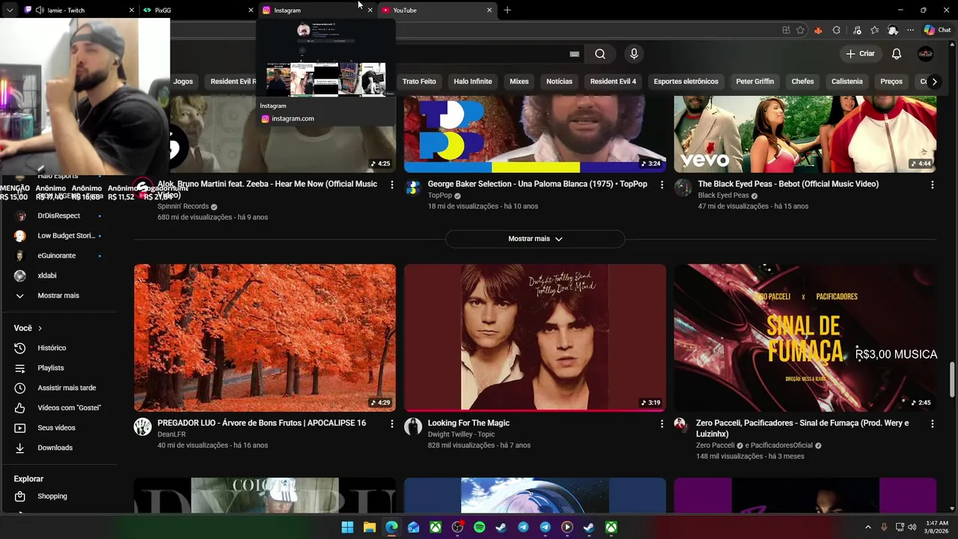This screenshot has height=539, width=958.
Task: Open the Spinnin' Records channel link
Action: [183, 207]
